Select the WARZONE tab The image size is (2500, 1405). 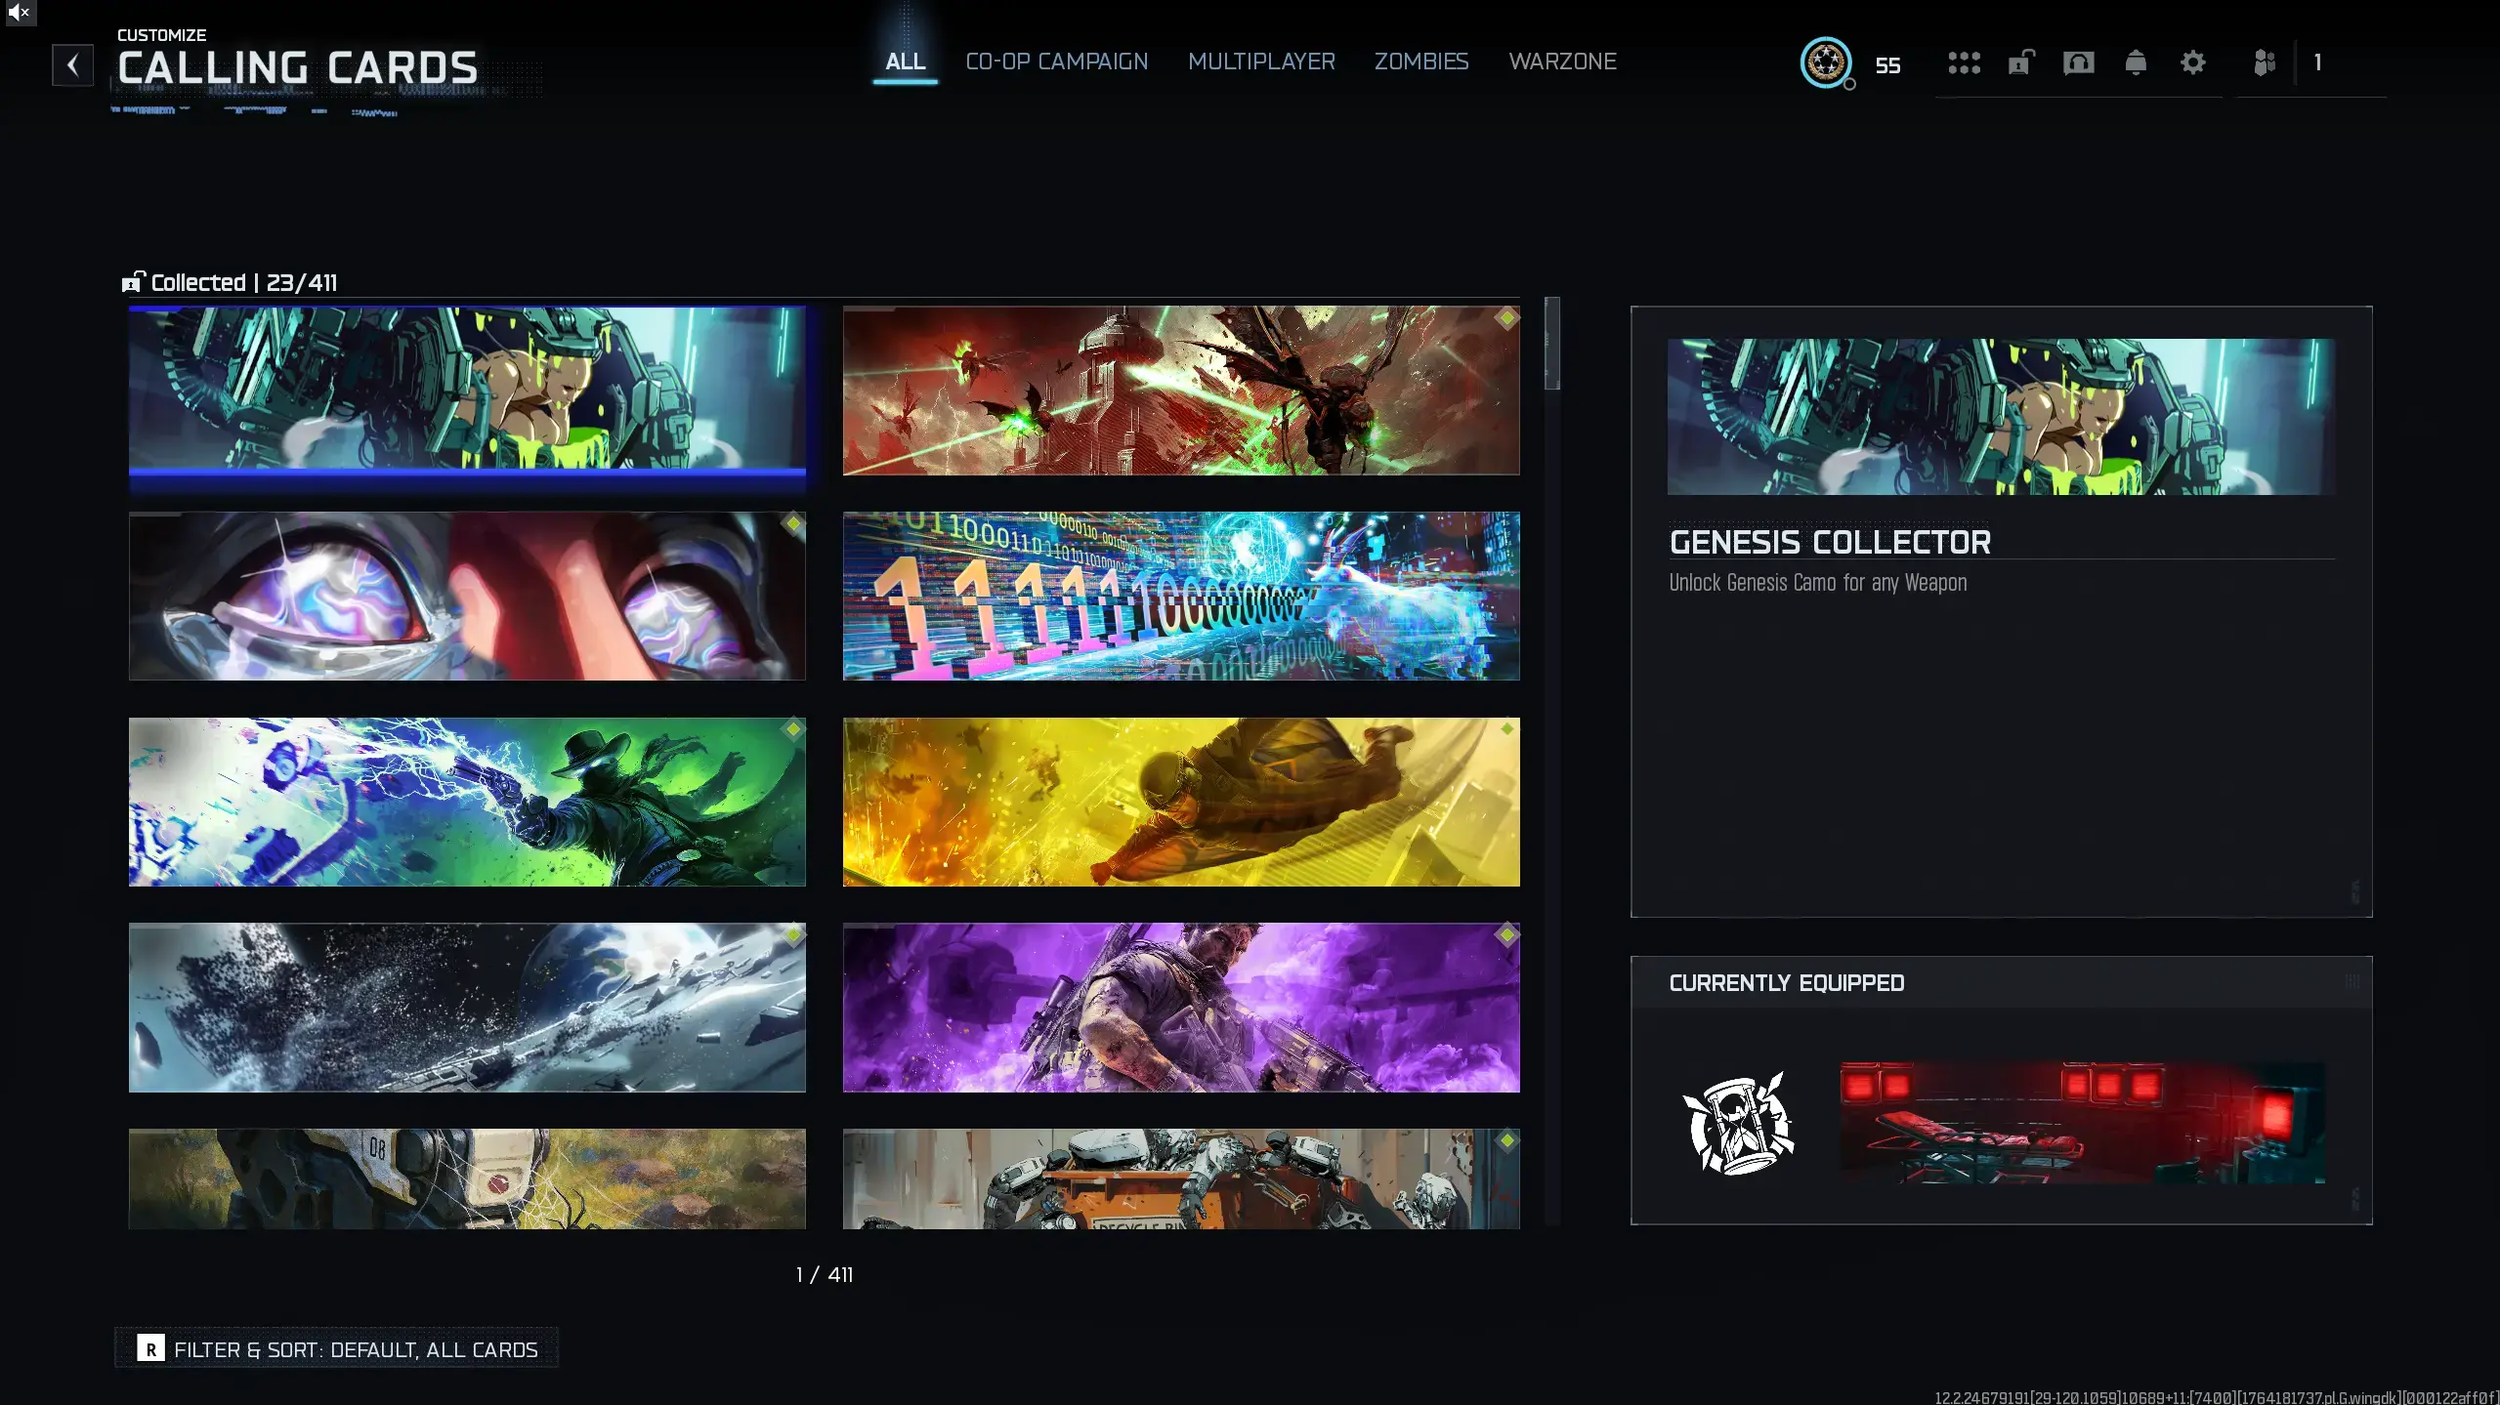[x=1562, y=62]
